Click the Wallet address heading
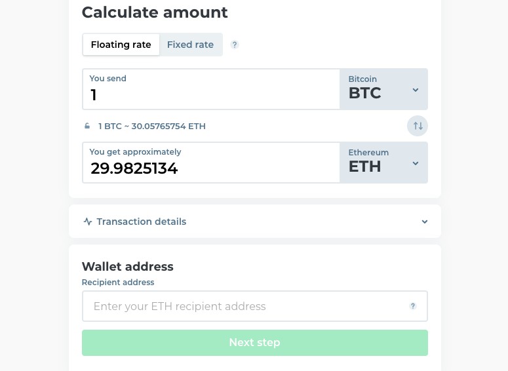The image size is (508, 371). pos(128,266)
